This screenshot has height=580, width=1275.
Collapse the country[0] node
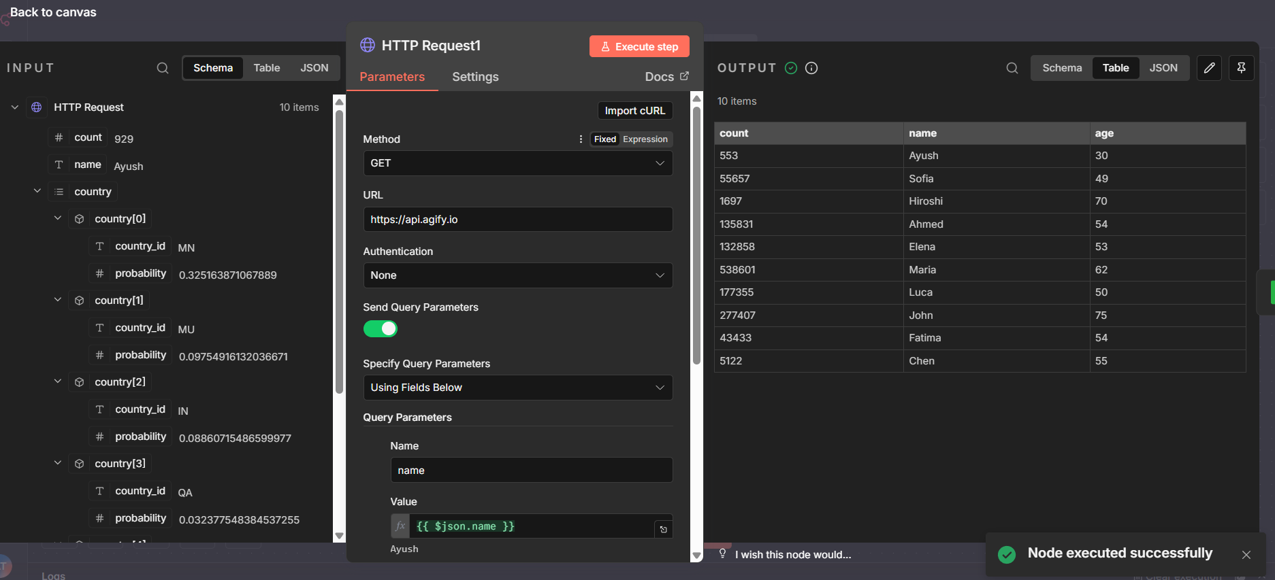(58, 218)
